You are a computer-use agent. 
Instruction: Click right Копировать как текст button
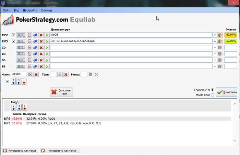pyautogui.click(x=60, y=151)
